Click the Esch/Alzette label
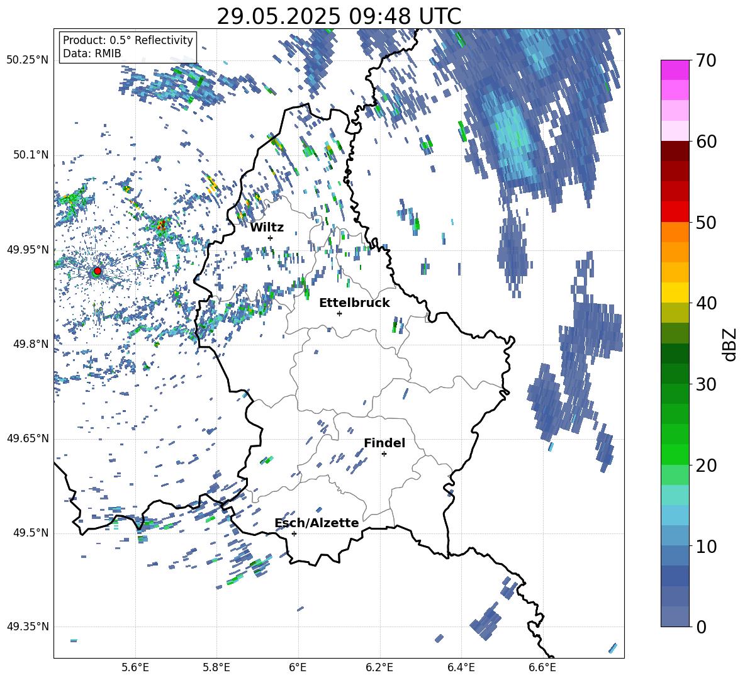Viewport: 745px width, 680px height. coord(317,523)
